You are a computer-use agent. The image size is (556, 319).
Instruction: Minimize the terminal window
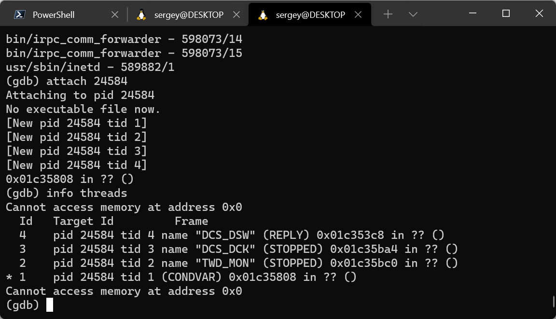point(473,14)
